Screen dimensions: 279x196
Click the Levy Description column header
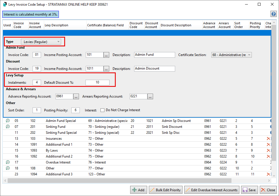[x=56, y=25]
